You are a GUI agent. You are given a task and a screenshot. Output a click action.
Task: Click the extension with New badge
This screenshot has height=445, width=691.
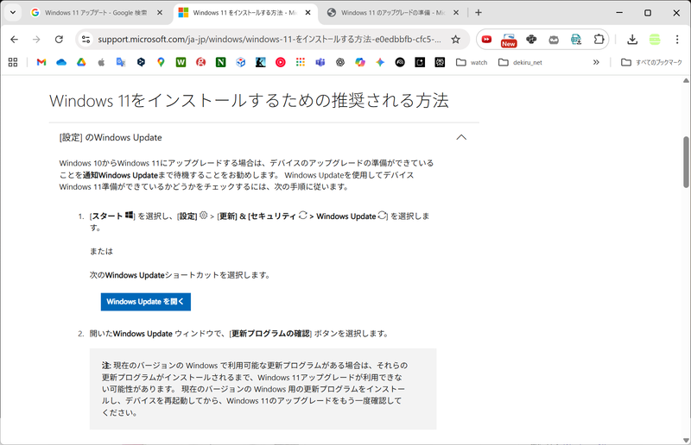pyautogui.click(x=509, y=40)
